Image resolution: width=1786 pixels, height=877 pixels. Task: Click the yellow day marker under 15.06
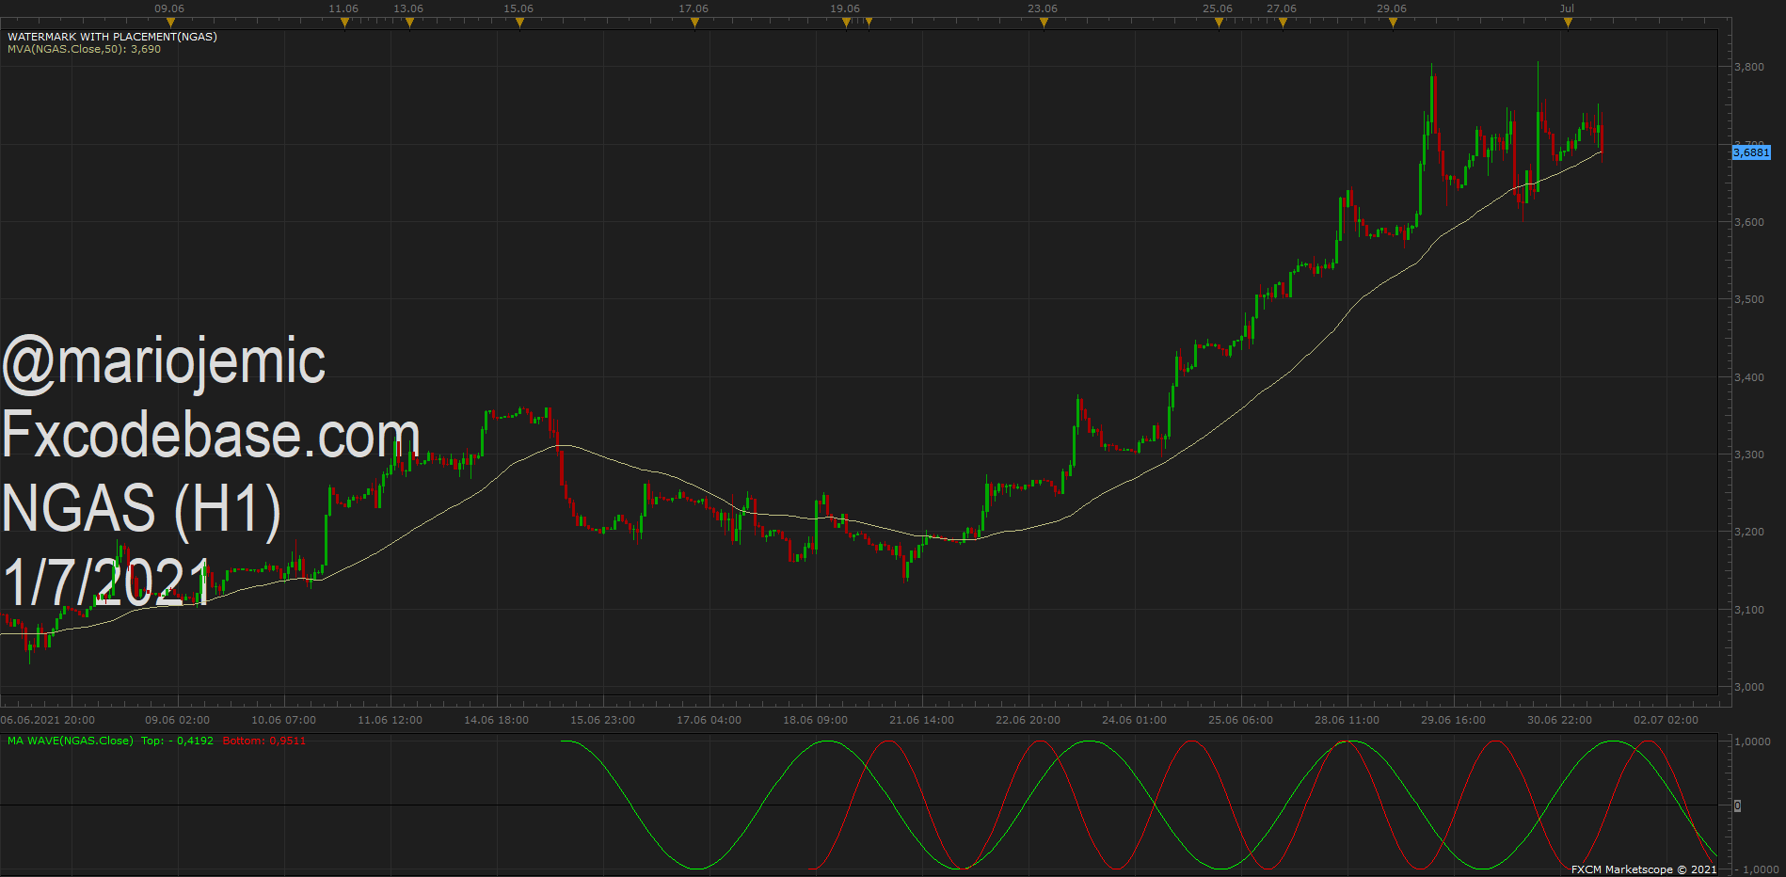[x=519, y=23]
